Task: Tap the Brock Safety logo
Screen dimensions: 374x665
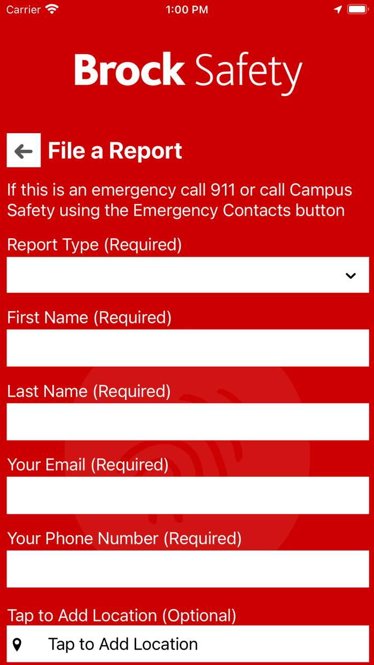Action: click(187, 70)
